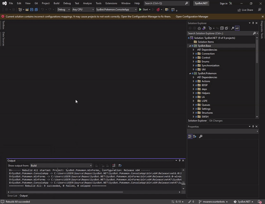Click the Solution Explorer vertical scrollbar
Screen dimensions: 265x204
point(257,51)
